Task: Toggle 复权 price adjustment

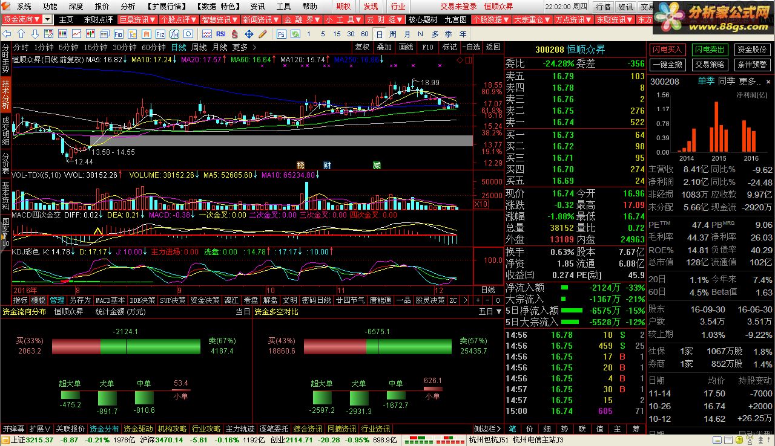Action: click(x=362, y=47)
